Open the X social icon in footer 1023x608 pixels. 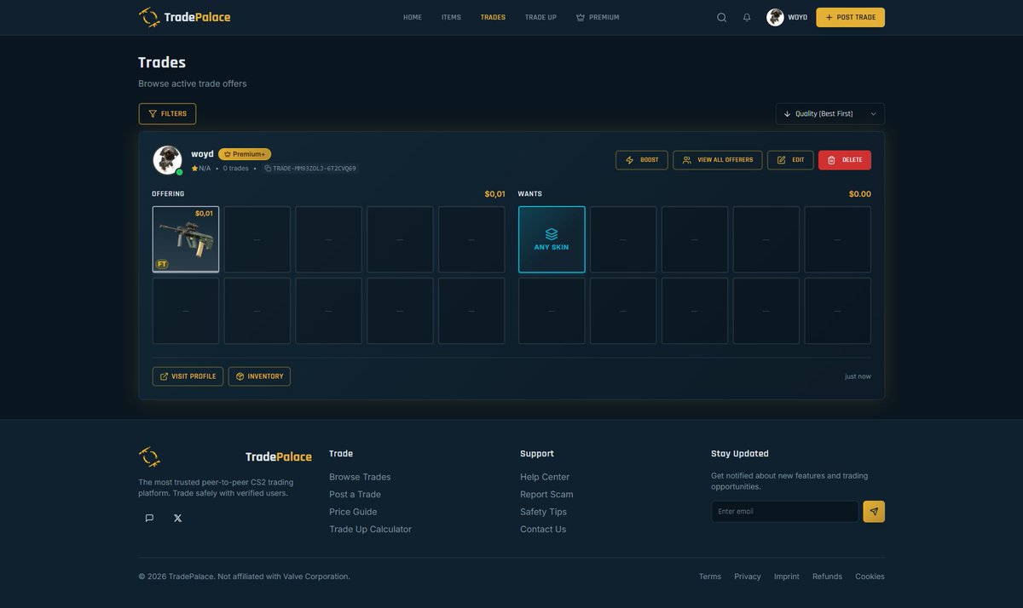click(177, 518)
